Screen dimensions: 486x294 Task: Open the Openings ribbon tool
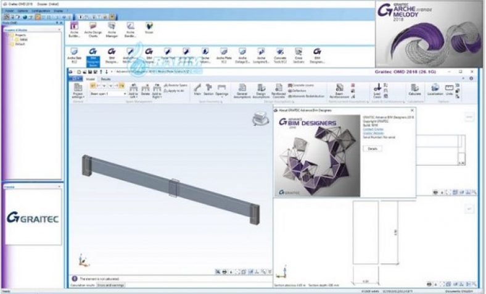coord(221,90)
